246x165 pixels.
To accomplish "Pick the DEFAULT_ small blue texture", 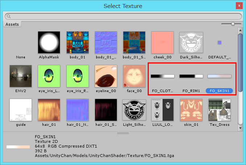I will coord(220,42).
